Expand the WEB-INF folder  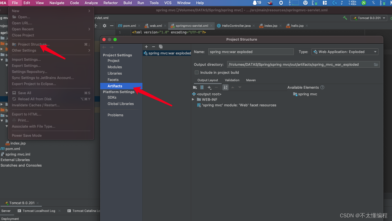tap(193, 99)
